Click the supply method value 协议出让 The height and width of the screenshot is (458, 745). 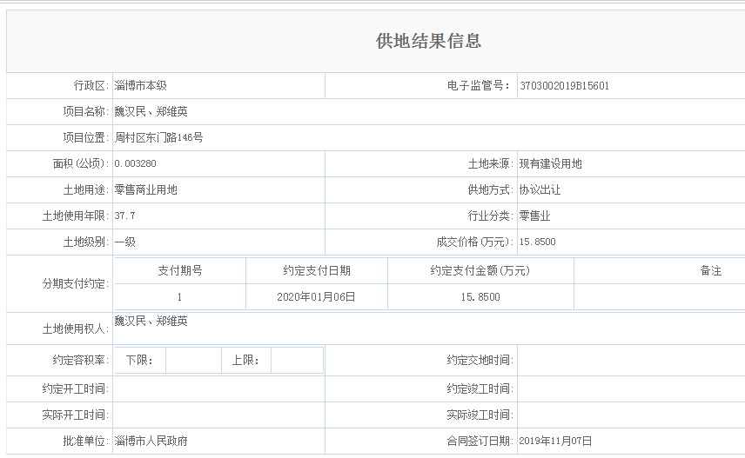[540, 189]
